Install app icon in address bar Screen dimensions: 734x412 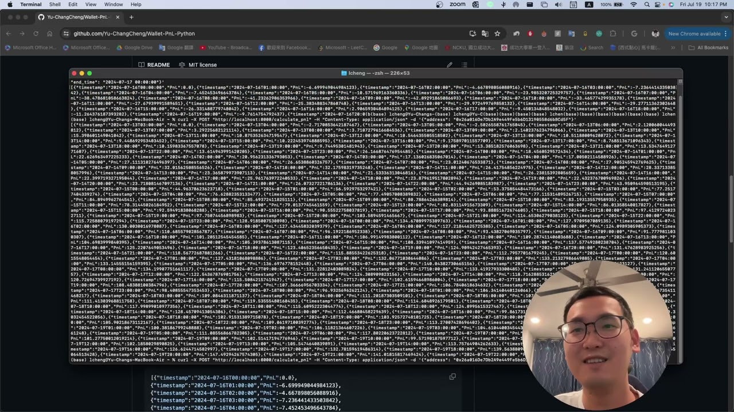(x=473, y=34)
